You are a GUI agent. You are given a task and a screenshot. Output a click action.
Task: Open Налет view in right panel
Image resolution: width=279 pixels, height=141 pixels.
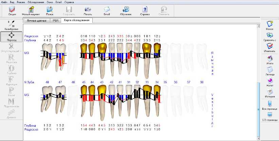click(269, 82)
